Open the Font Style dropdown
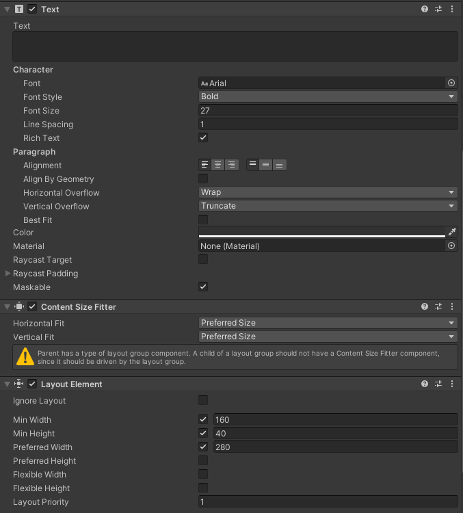 (x=328, y=96)
